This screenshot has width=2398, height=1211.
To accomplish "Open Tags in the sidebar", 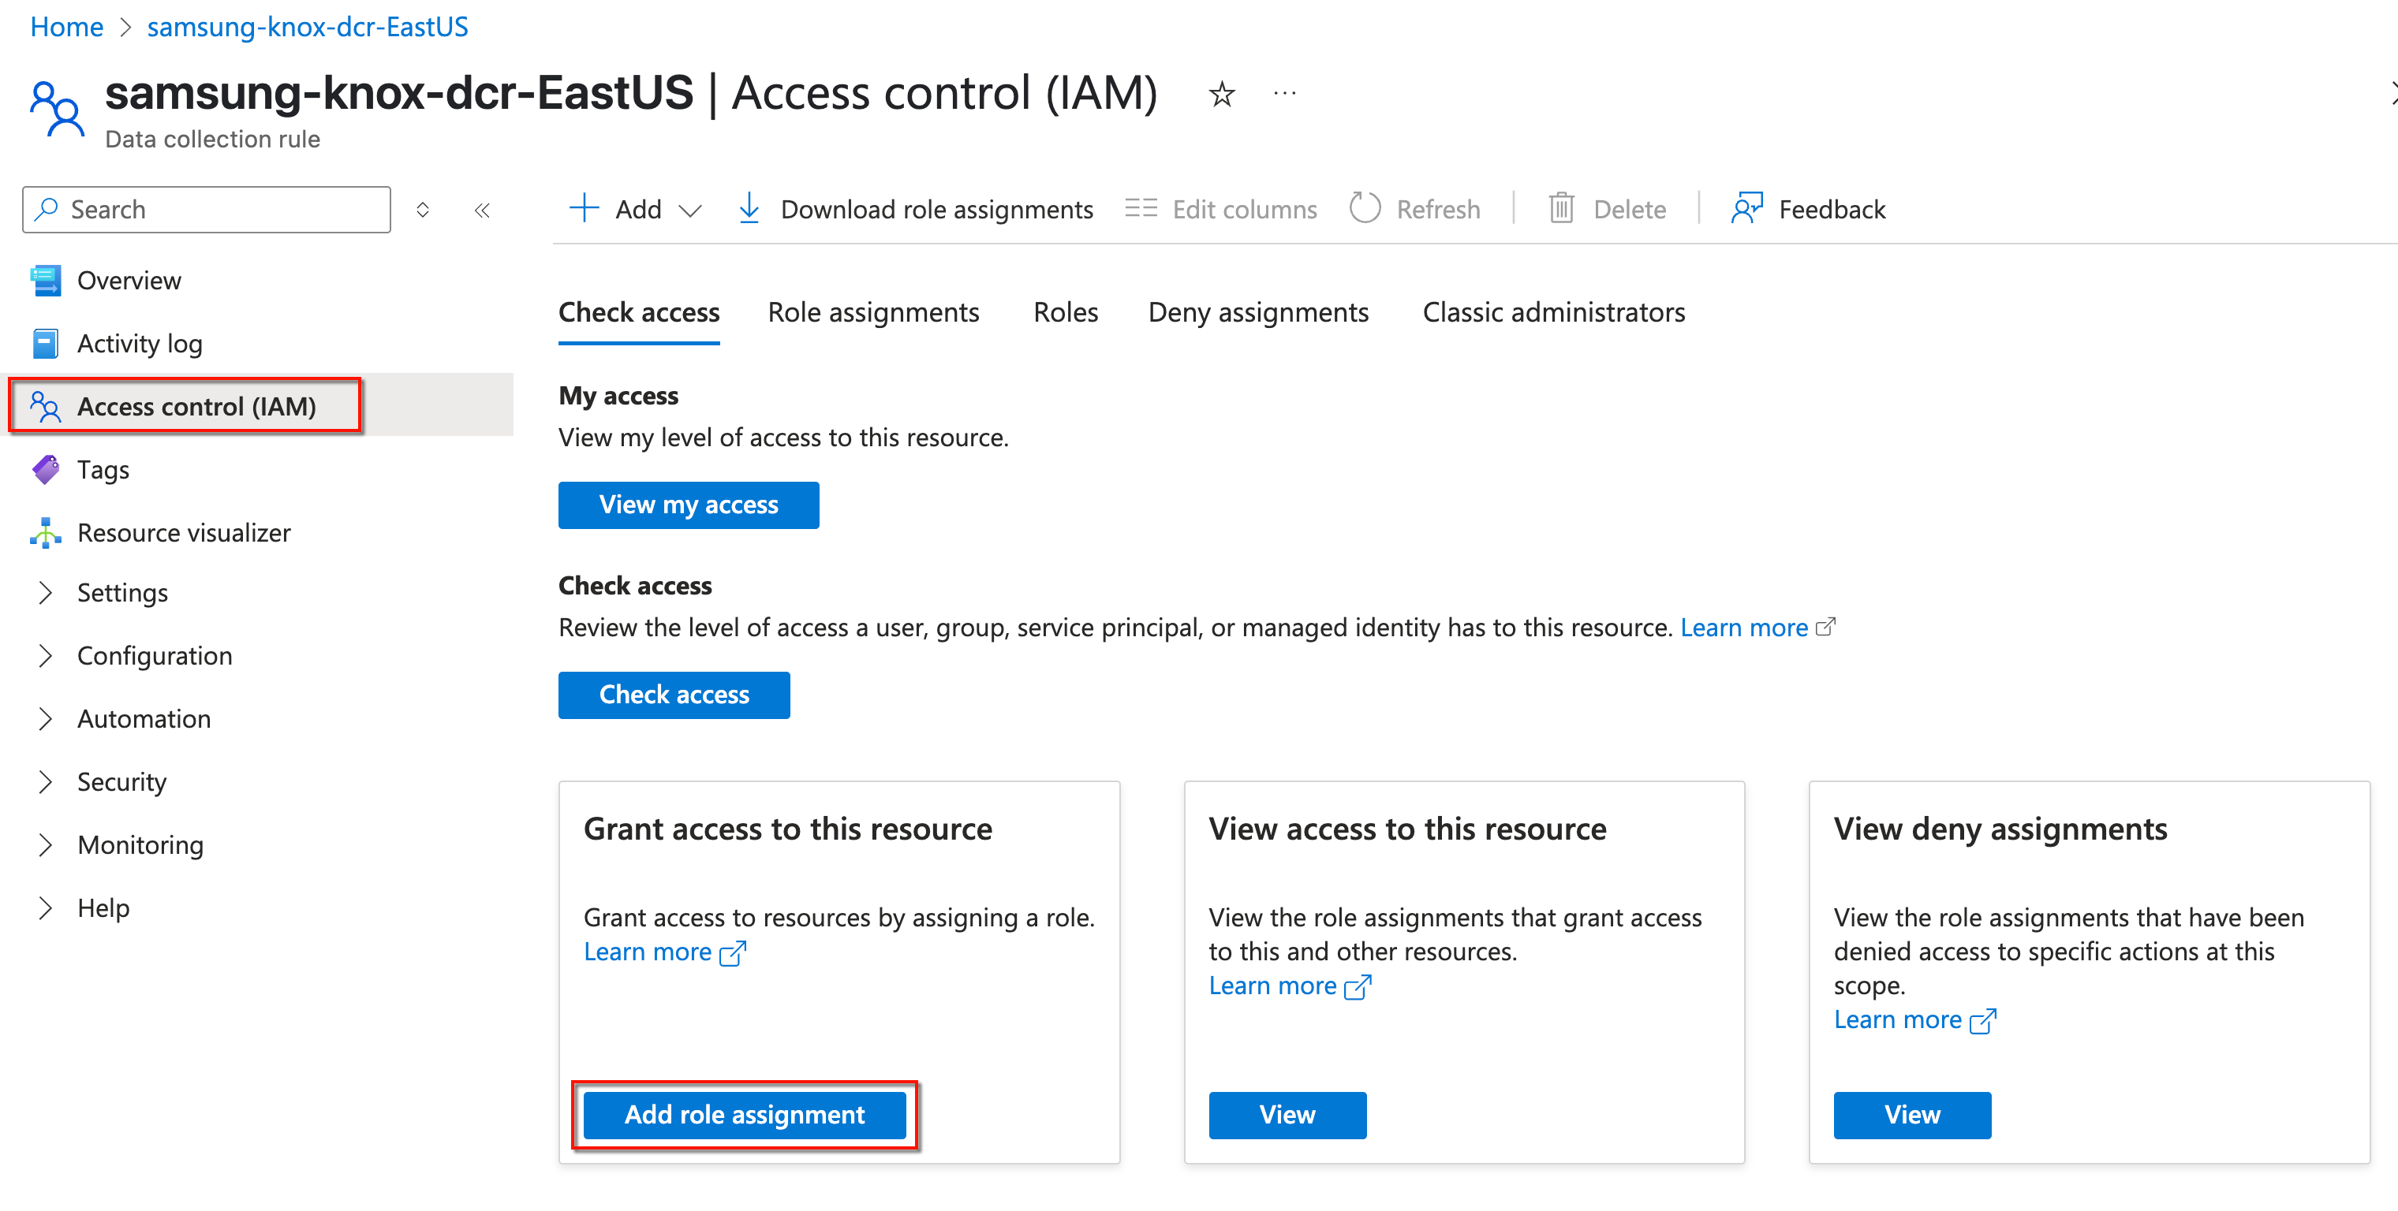I will (103, 470).
